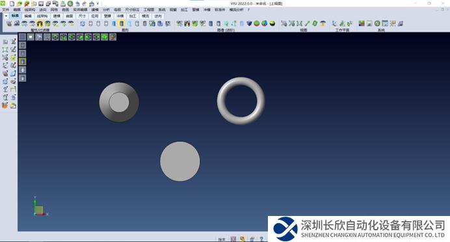Toggle the yellow-highlighted filter icon in 属性/过滤器 group
450x242 pixels.
40,23
